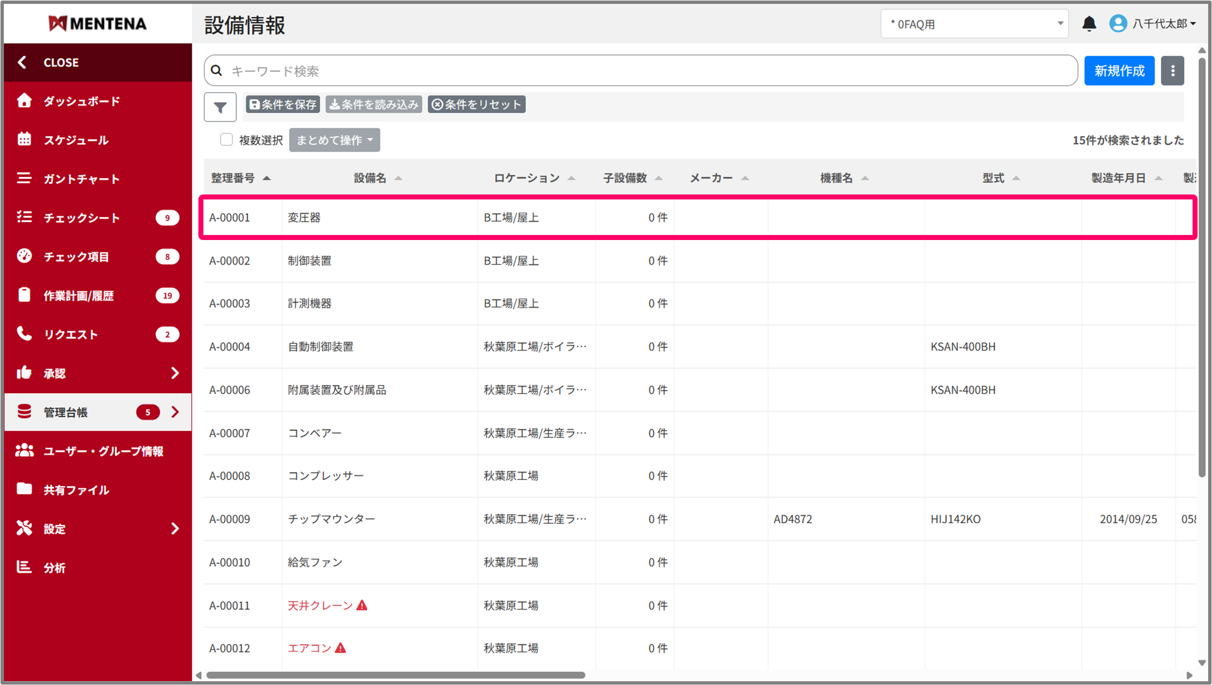Open チェックシート menu item
This screenshot has width=1212, height=685.
pos(82,218)
